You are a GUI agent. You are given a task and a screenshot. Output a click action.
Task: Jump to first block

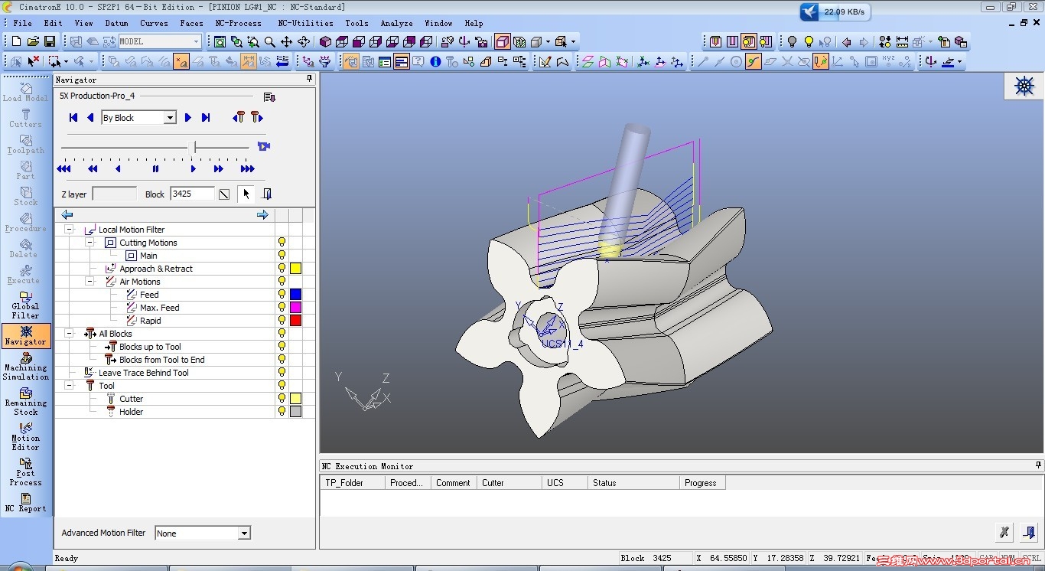click(73, 117)
